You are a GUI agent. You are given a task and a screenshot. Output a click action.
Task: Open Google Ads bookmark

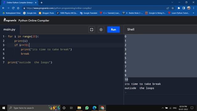click(30, 13)
